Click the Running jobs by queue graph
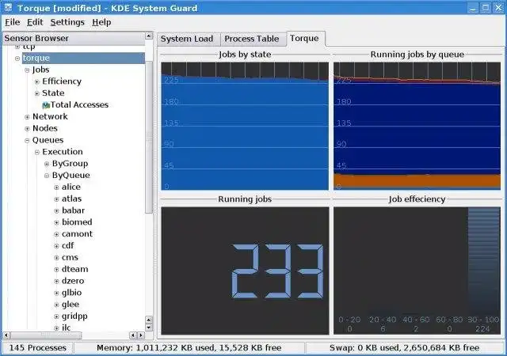507x356 pixels. 417,126
